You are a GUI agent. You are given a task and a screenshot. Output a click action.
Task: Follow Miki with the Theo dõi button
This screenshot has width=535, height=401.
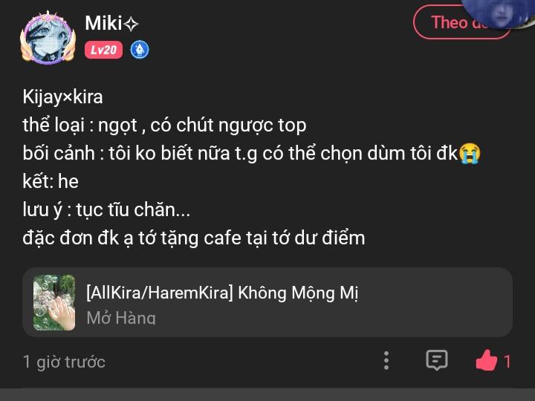[x=455, y=22]
